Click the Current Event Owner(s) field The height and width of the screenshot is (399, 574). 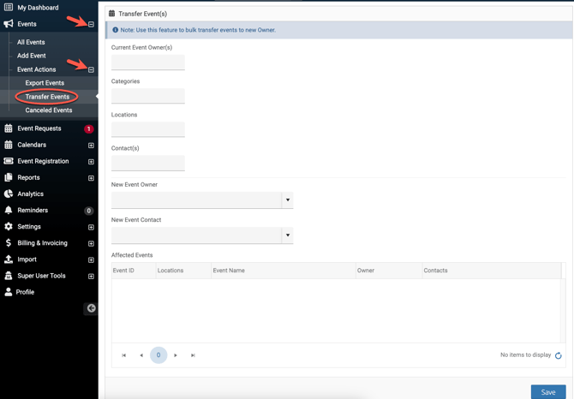click(148, 63)
